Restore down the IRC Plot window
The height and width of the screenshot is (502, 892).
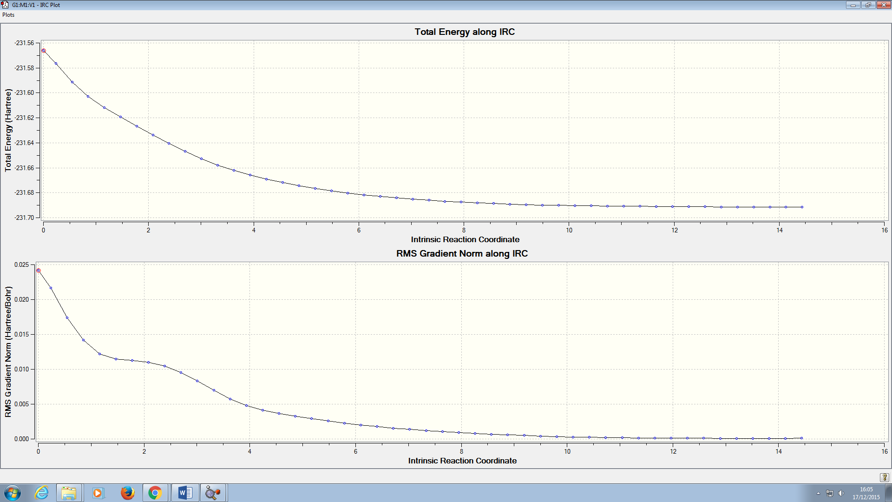[x=867, y=5]
